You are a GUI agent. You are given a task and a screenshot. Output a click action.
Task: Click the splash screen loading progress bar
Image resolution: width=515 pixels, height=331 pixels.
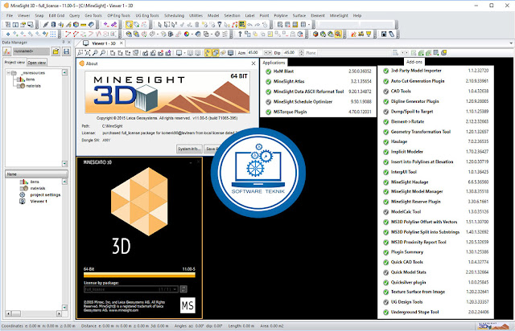pyautogui.click(x=139, y=275)
